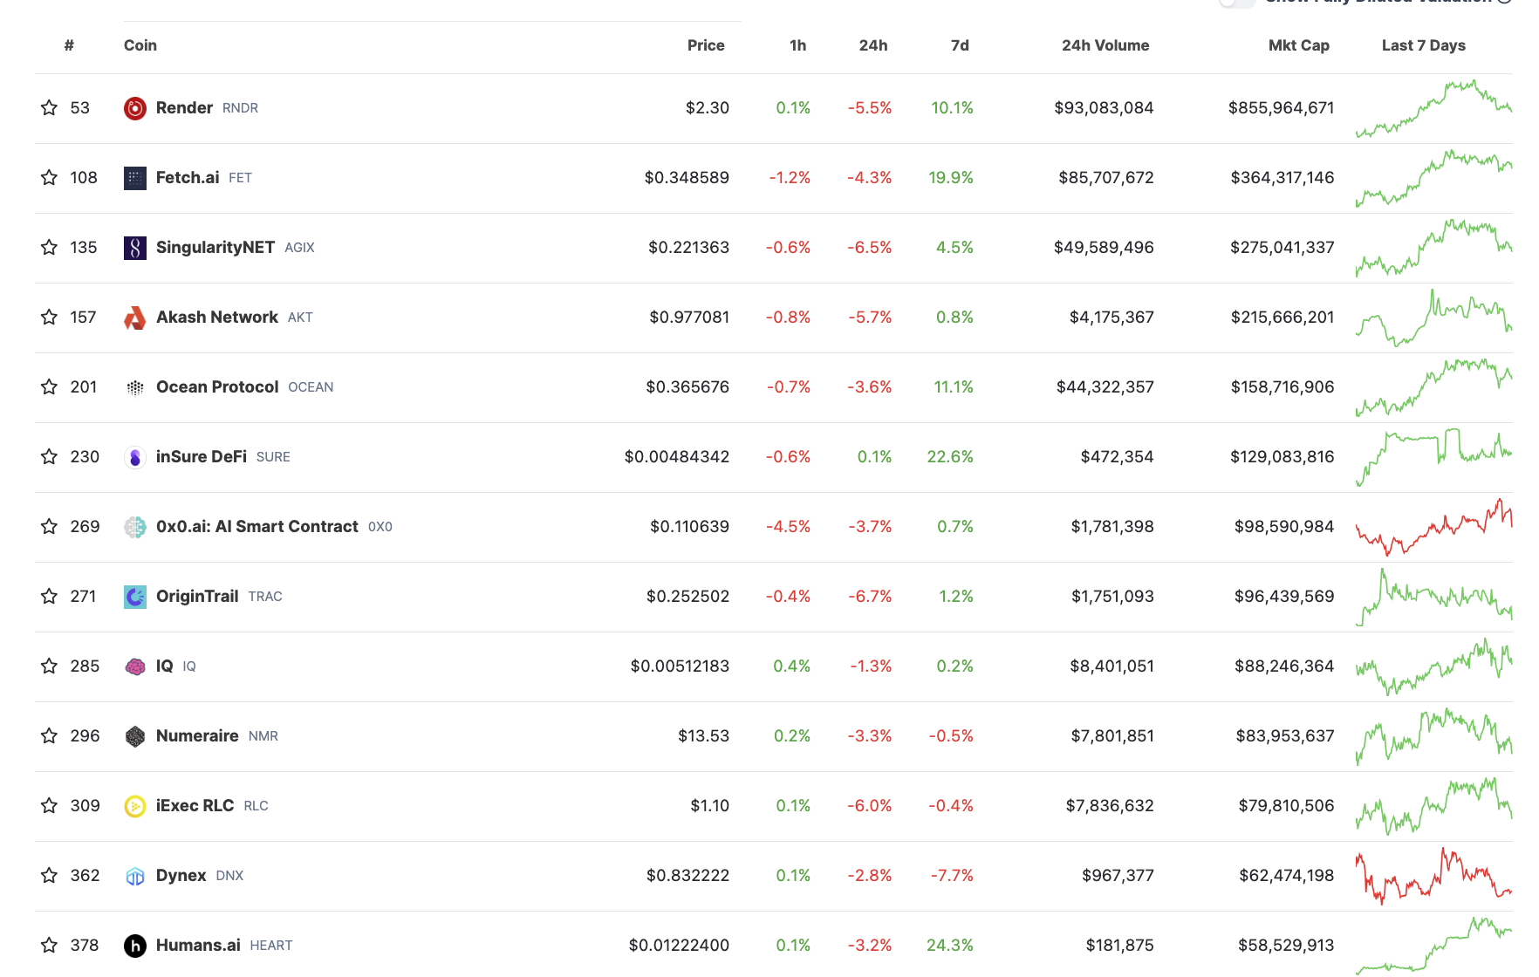Viewport: 1539px width, 977px height.
Task: Click Fetch.ai volume $85,707,672
Action: pyautogui.click(x=1106, y=177)
